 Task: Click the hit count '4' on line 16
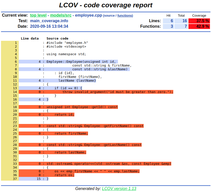pos(40,100)
